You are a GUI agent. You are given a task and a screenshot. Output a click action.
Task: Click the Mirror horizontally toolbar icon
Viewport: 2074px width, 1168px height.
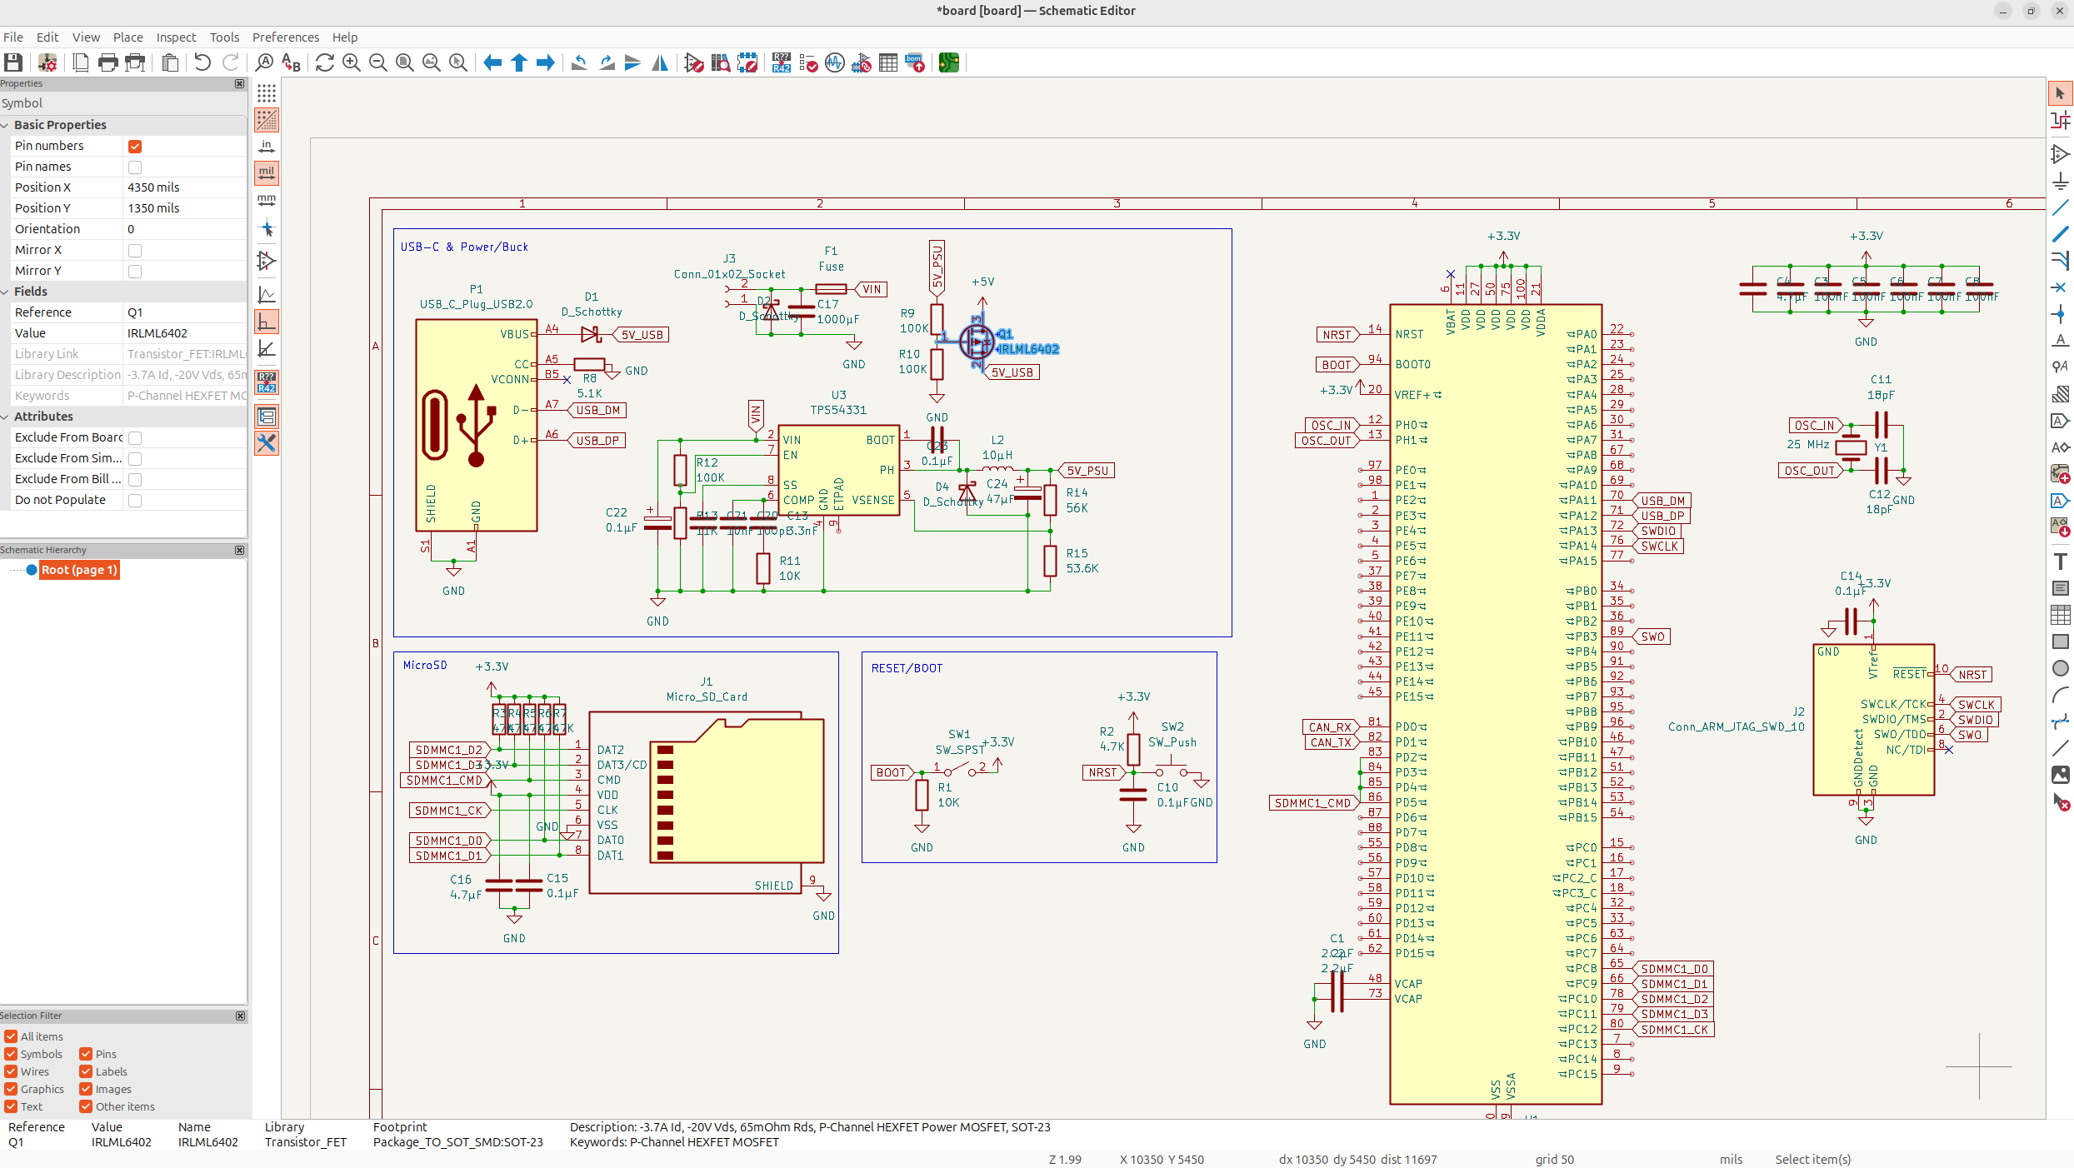660,62
